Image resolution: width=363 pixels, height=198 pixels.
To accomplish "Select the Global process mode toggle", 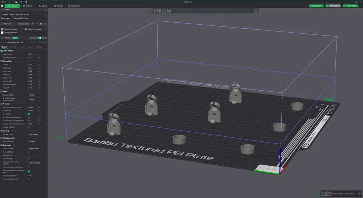I will [15, 38].
